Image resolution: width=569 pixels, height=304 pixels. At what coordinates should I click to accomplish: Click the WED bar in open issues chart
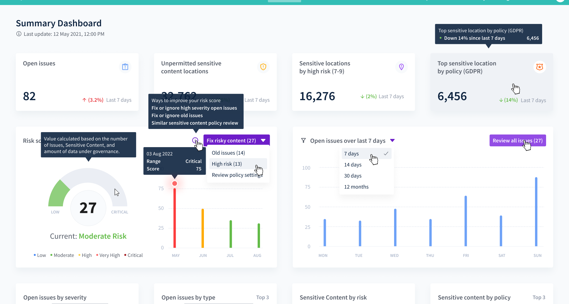coord(395,228)
